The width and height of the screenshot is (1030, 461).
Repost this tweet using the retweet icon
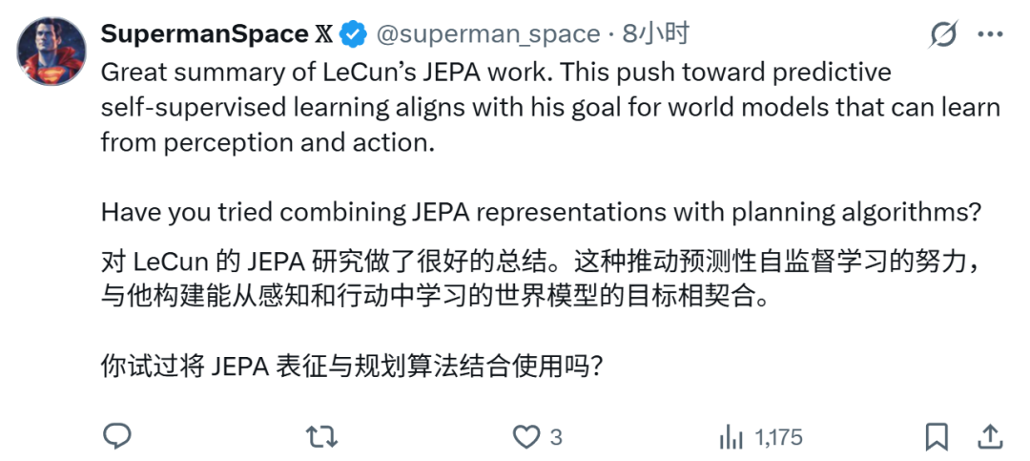click(x=320, y=436)
